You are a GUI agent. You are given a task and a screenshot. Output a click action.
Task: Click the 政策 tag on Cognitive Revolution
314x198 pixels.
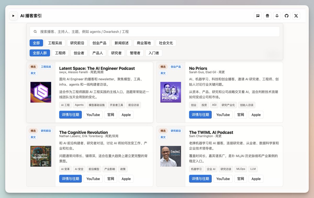click(x=123, y=169)
